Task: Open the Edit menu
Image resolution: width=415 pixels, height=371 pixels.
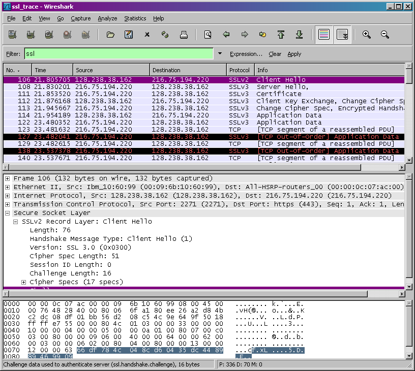Action: click(27, 18)
